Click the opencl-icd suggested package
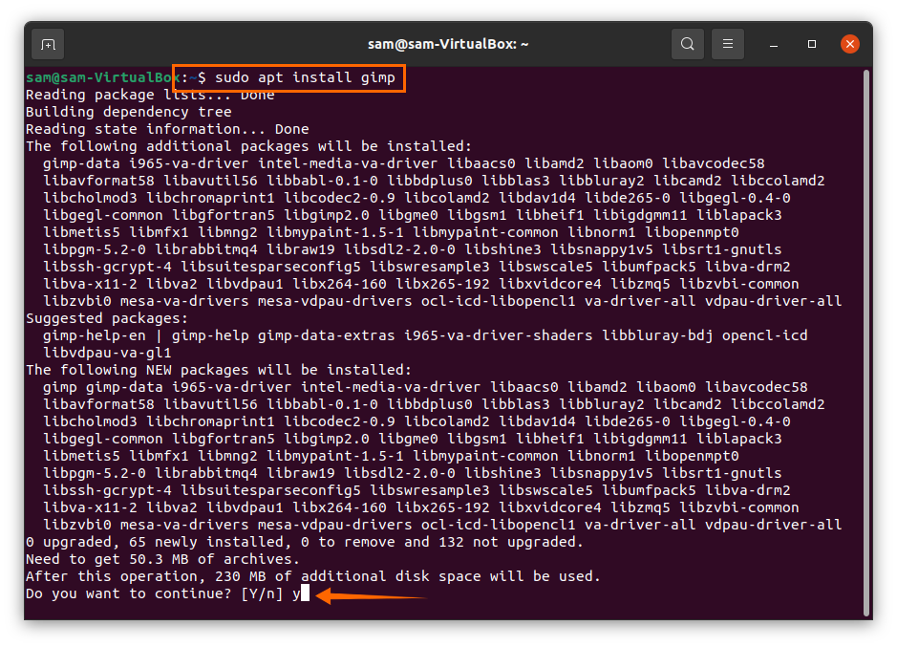 pos(764,335)
